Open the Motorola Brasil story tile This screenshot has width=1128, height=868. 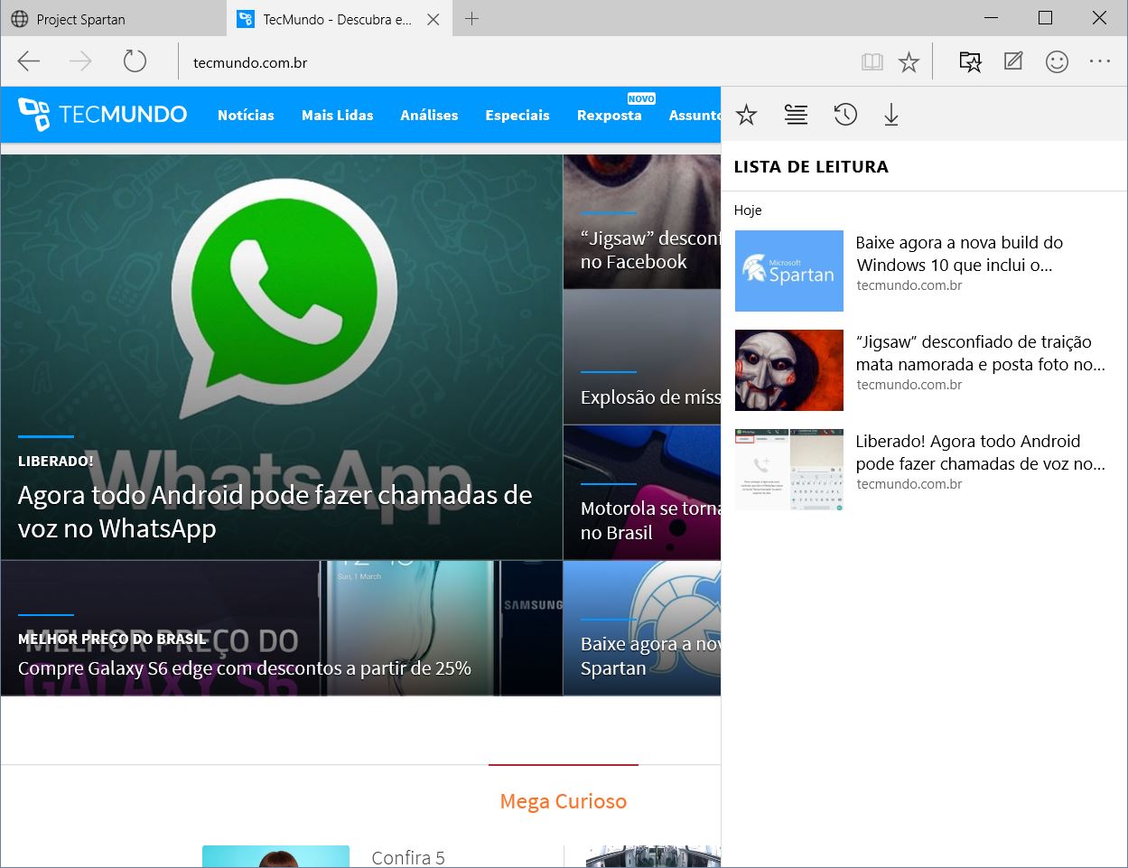point(642,492)
